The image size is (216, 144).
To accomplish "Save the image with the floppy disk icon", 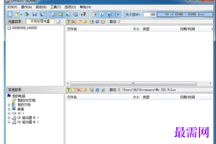I will [x=34, y=14].
